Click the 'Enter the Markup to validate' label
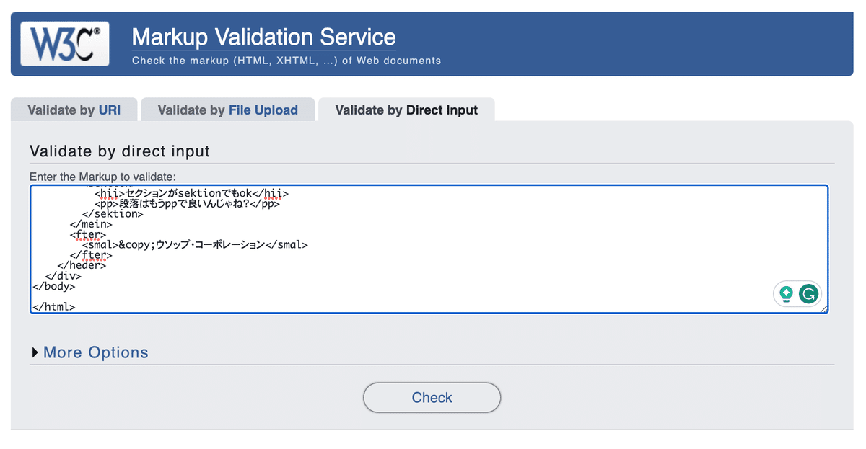Image resolution: width=866 pixels, height=449 pixels. pyautogui.click(x=102, y=177)
